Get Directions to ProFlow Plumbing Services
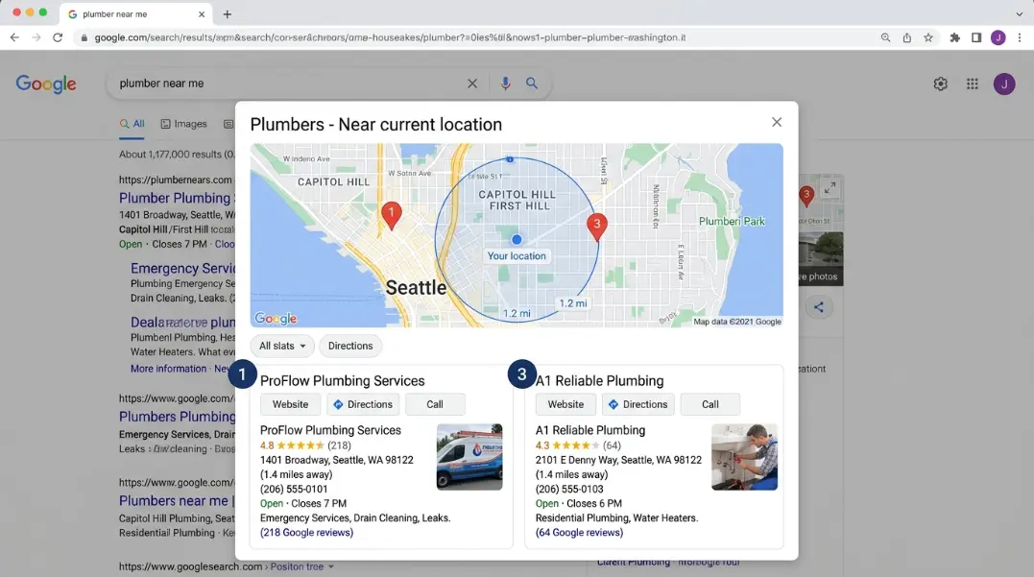 (x=363, y=404)
